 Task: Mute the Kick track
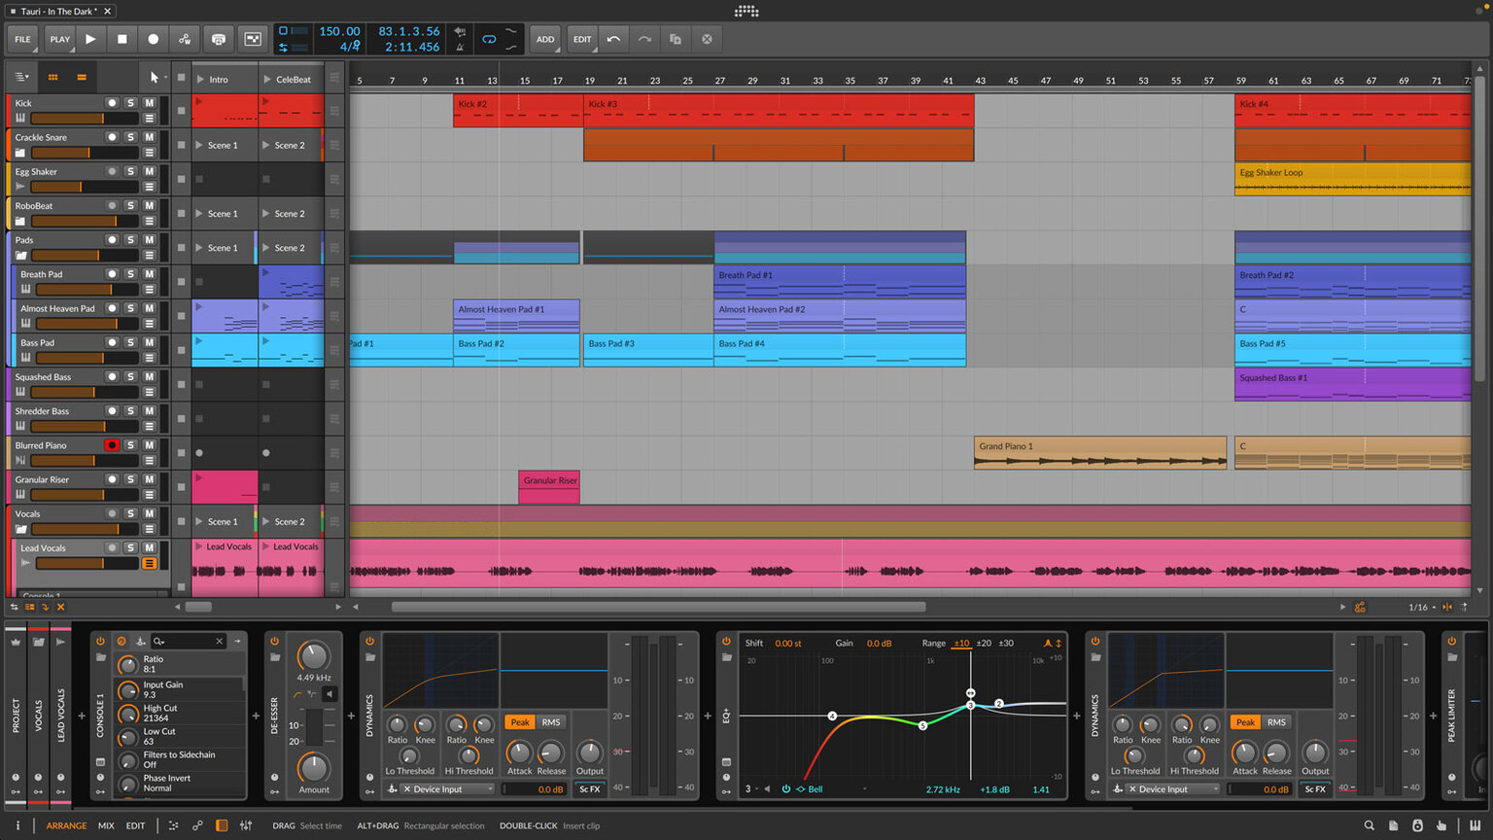pos(150,103)
